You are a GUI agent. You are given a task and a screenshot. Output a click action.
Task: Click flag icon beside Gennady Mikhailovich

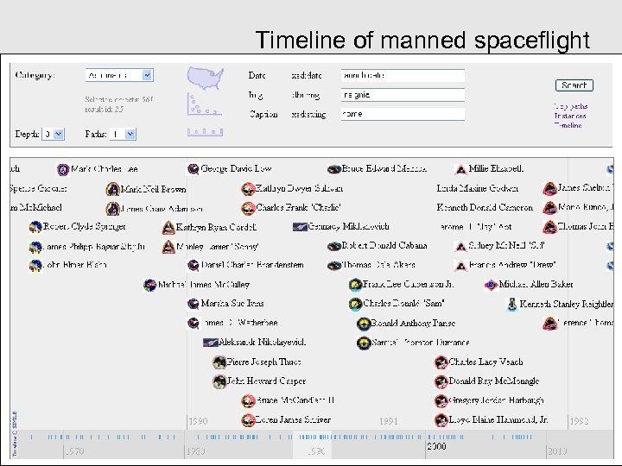300,227
